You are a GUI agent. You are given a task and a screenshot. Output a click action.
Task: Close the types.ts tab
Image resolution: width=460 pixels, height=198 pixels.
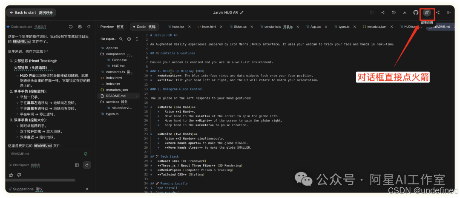point(354,27)
